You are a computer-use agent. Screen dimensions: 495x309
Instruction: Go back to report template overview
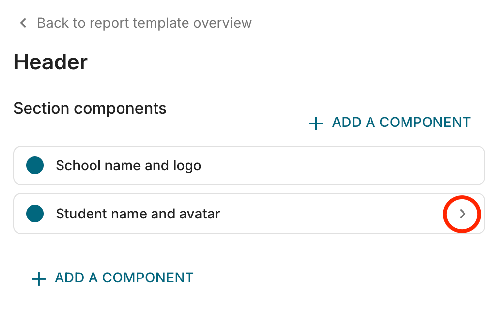(144, 23)
